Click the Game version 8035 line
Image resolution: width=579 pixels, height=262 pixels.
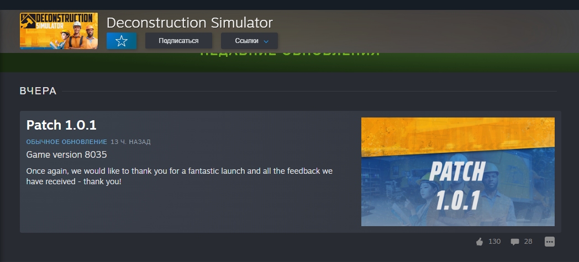(66, 155)
